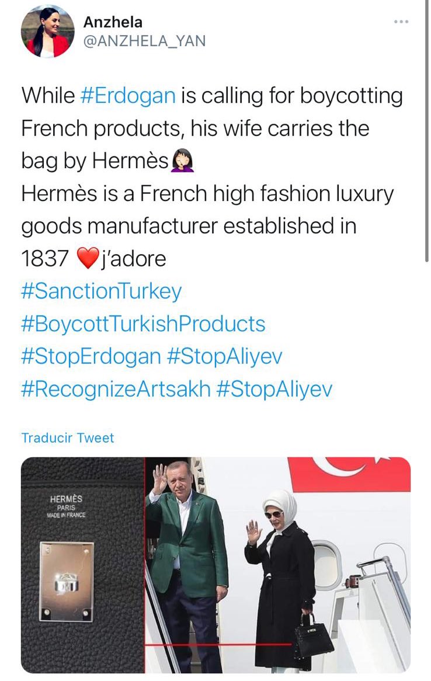Open Anzhela's round profile avatar
The width and height of the screenshot is (431, 681).
click(48, 32)
